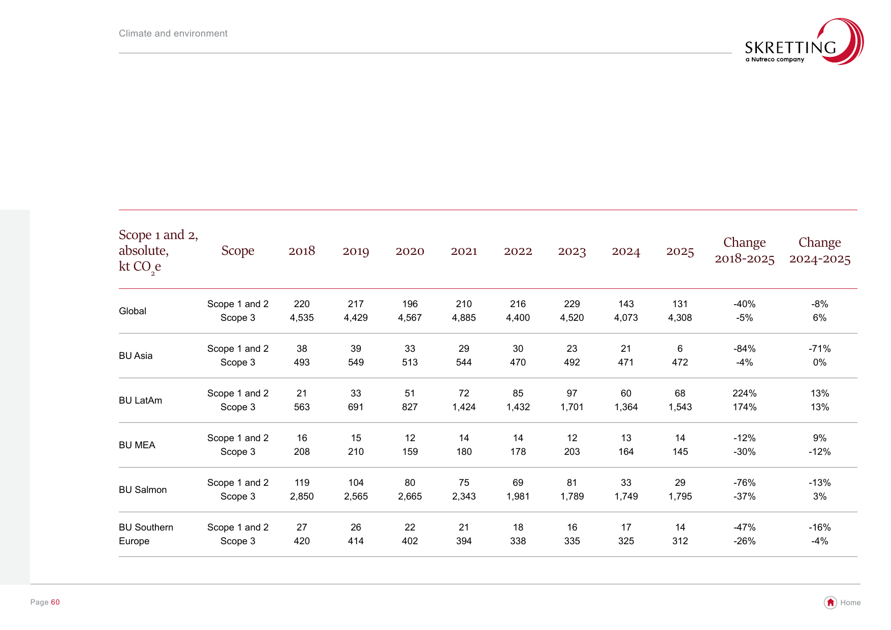Select the 'Global' row label

(133, 311)
